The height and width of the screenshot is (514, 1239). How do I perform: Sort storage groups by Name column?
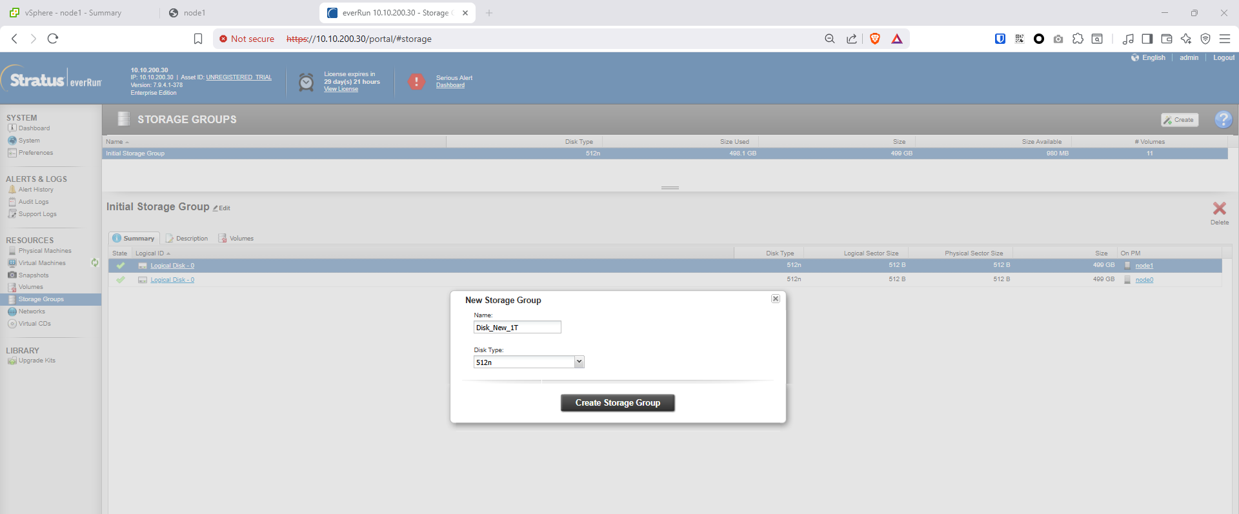tap(115, 142)
